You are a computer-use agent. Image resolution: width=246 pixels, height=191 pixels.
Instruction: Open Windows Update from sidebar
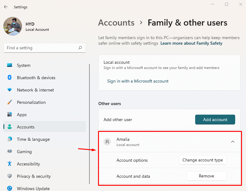33,188
